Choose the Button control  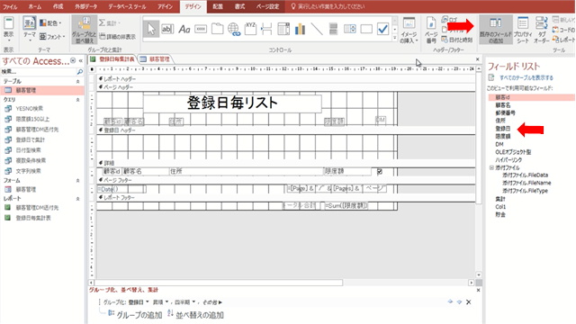pos(201,29)
